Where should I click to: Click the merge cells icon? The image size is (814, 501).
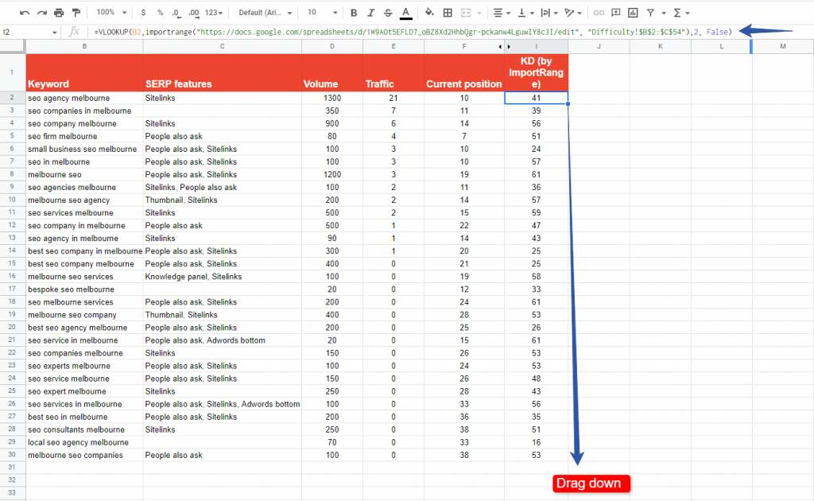(x=466, y=13)
